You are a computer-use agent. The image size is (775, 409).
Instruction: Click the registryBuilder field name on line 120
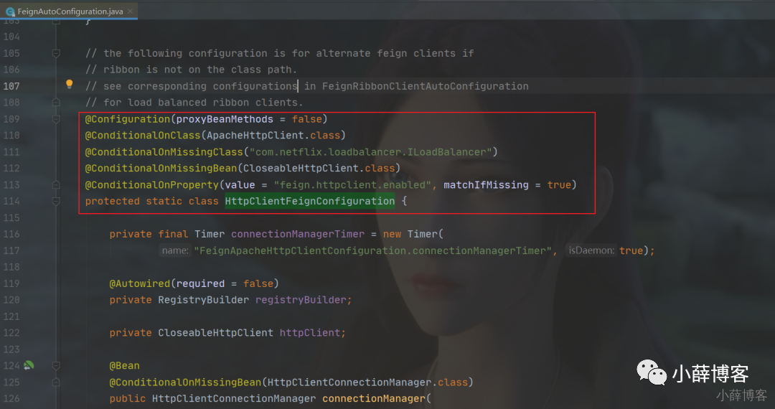tap(301, 300)
